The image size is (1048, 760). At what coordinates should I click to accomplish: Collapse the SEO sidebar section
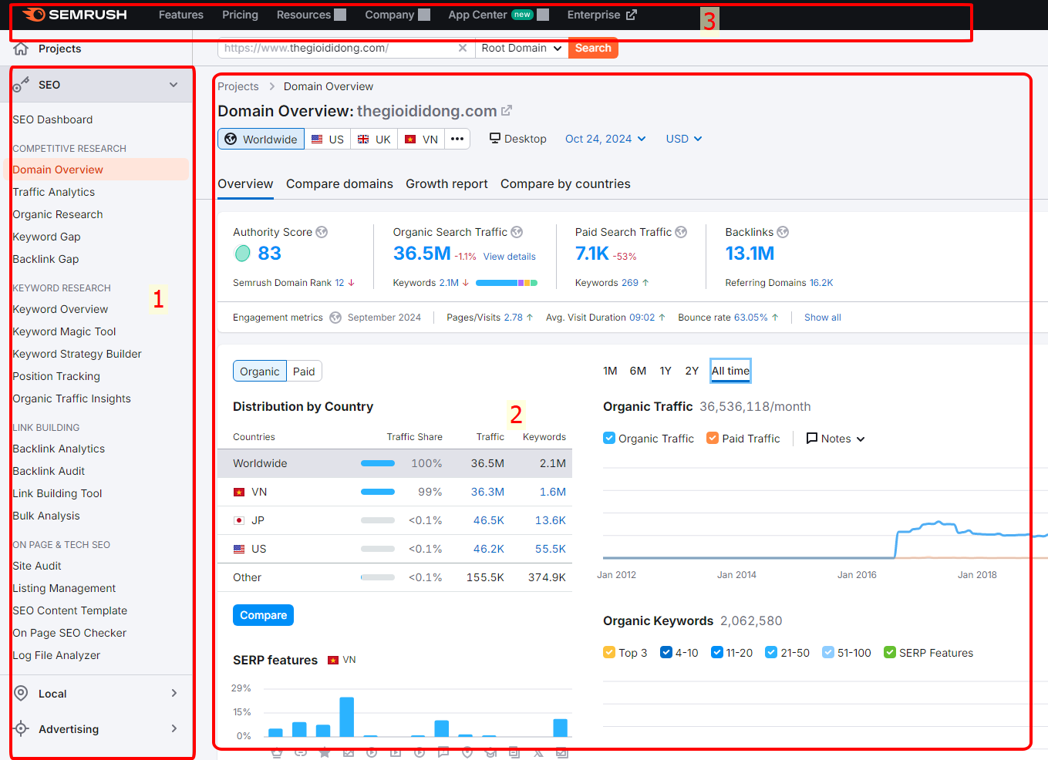point(174,85)
